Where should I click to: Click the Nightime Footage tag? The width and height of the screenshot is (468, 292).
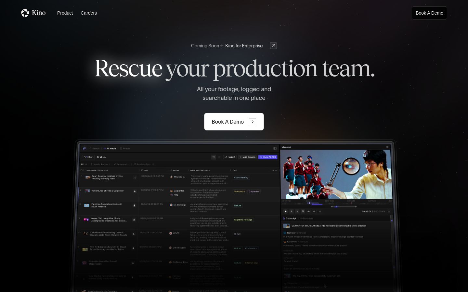coord(243,220)
